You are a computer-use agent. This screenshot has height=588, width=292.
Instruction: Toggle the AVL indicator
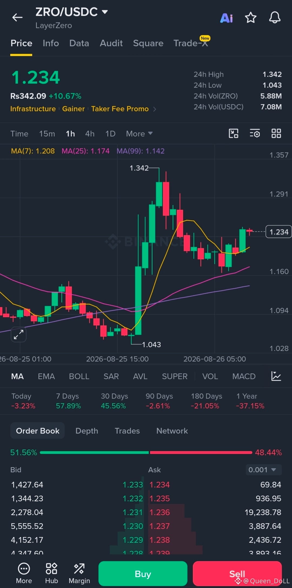click(x=140, y=376)
